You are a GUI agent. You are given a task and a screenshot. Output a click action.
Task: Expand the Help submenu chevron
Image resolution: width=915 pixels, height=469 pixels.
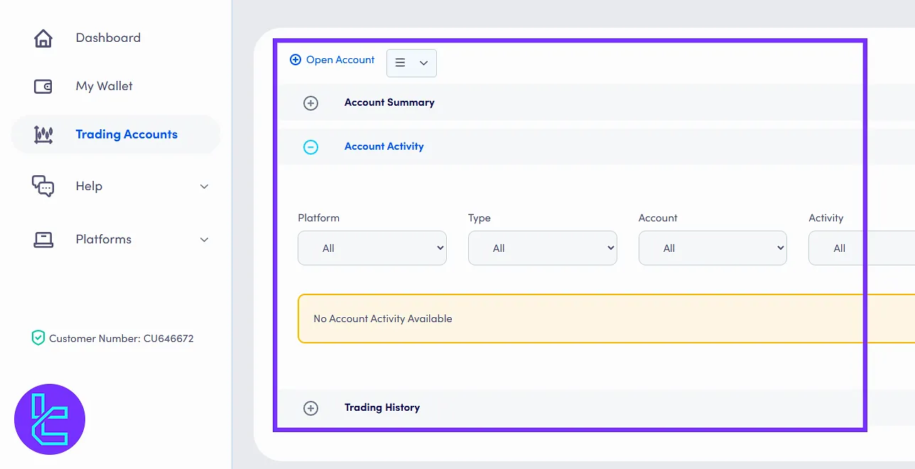tap(204, 187)
